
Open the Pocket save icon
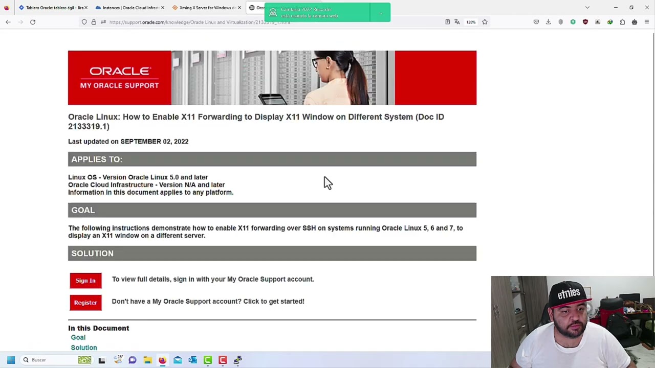(x=536, y=22)
